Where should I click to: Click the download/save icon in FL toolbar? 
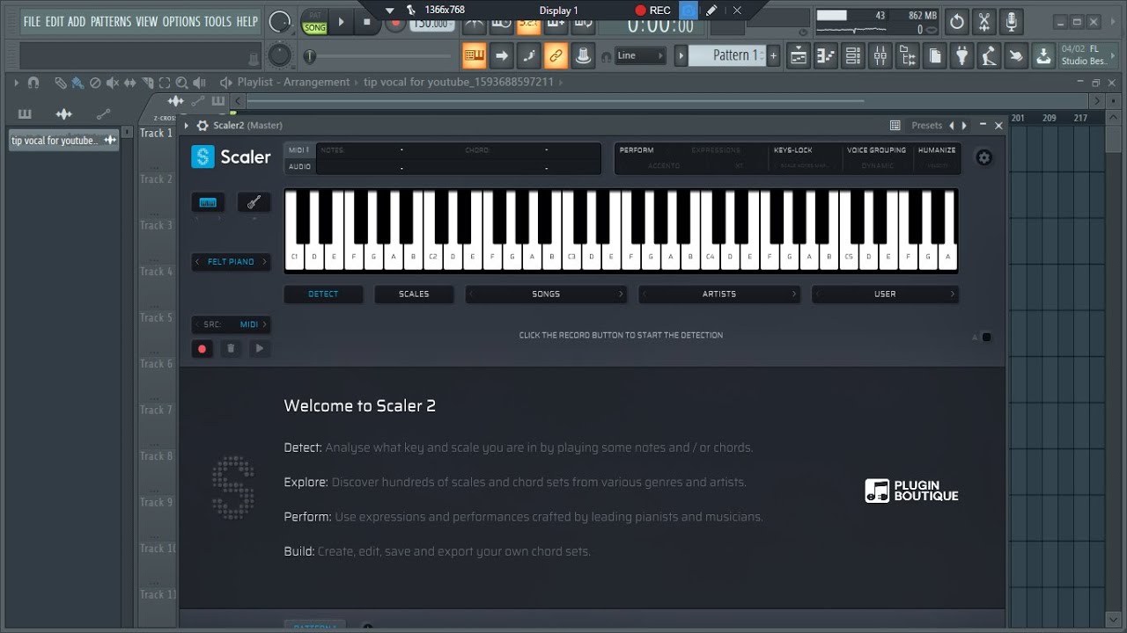1043,55
